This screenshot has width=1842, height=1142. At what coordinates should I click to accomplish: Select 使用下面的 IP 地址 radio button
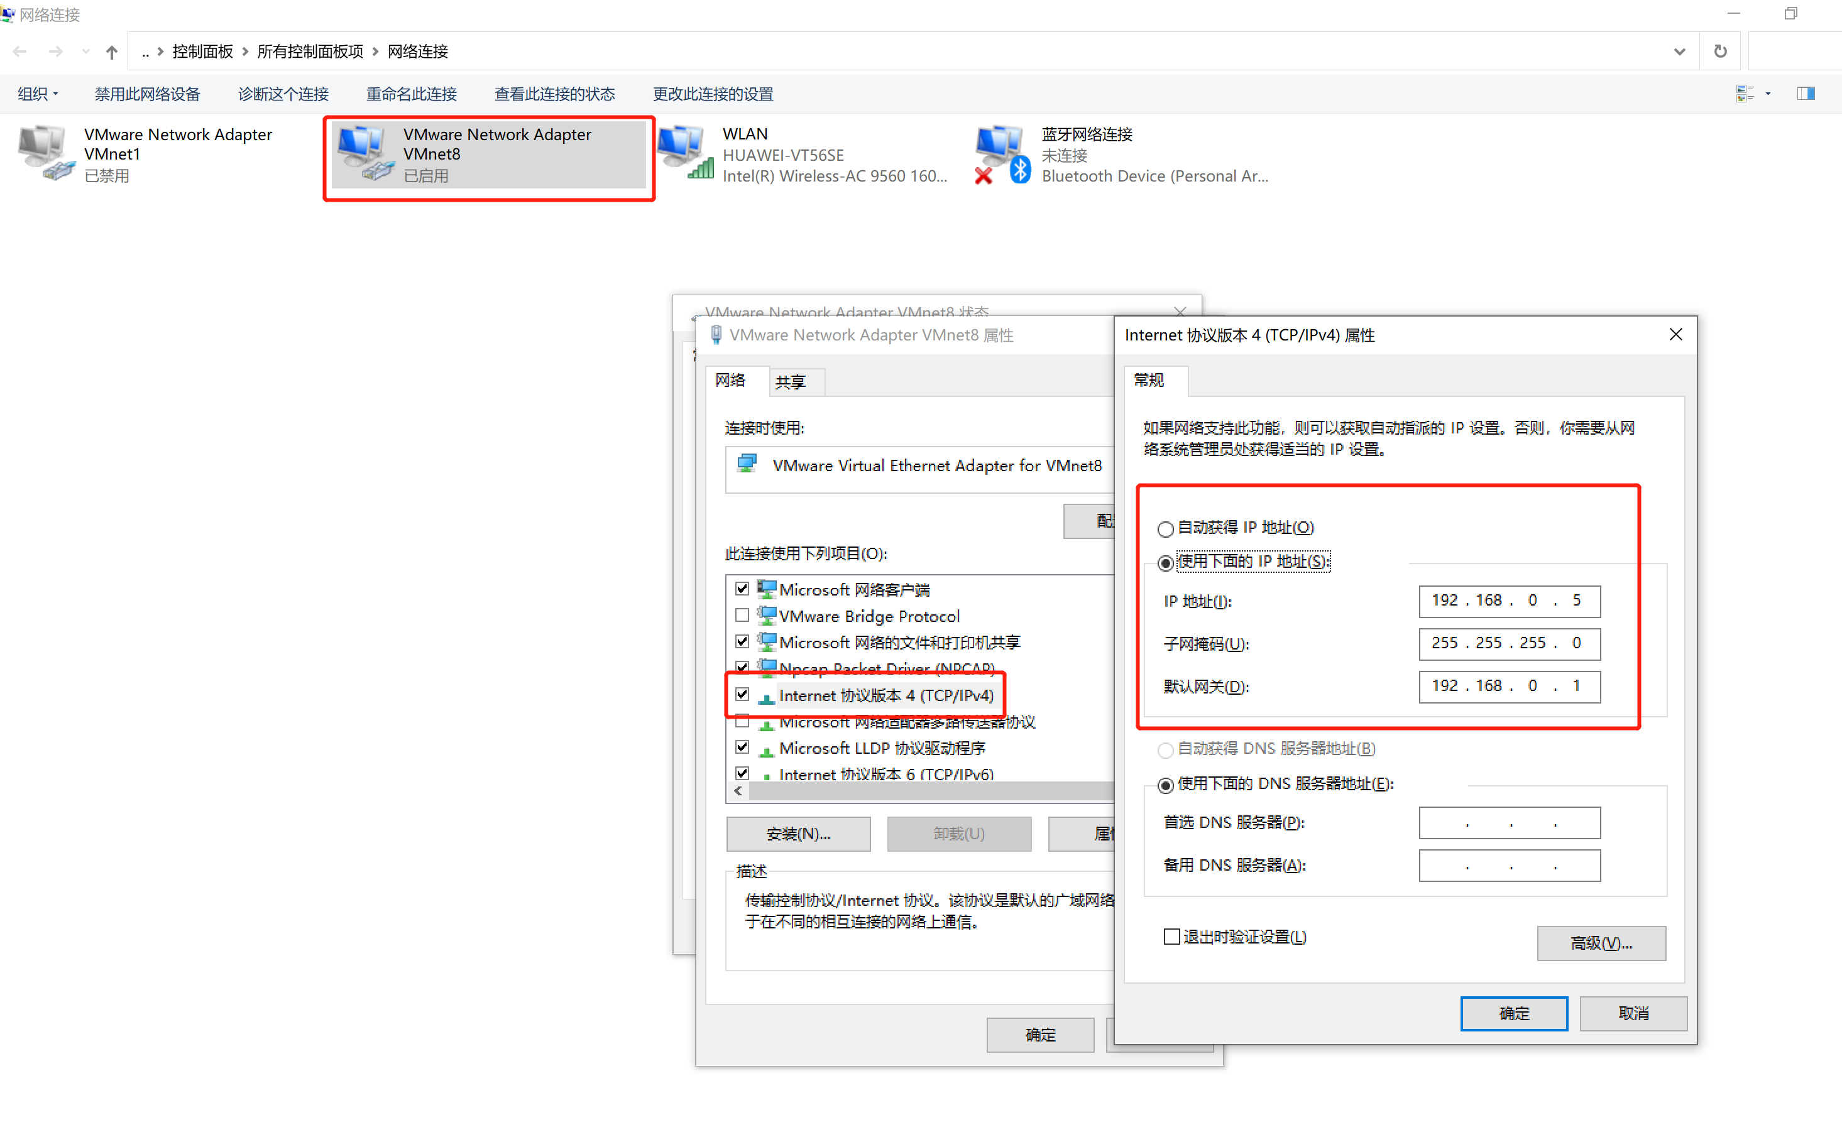[x=1165, y=563]
